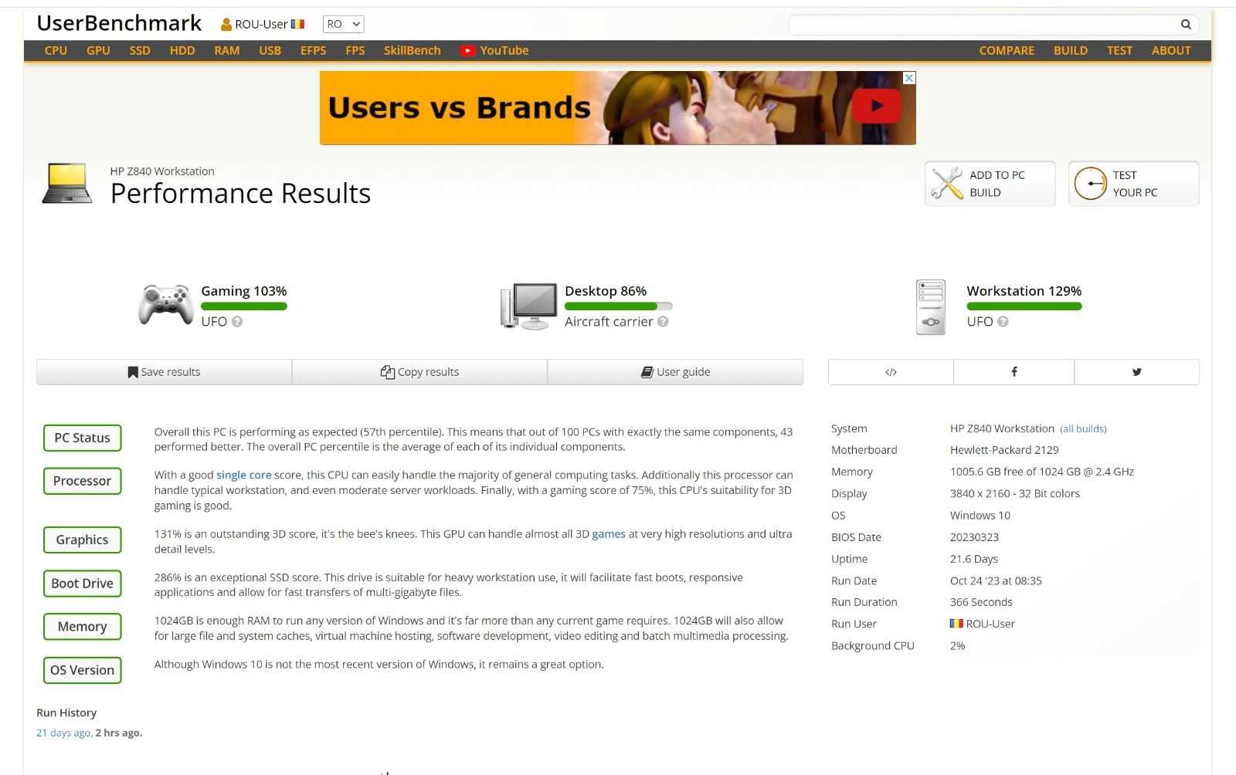This screenshot has height=775, width=1236.
Task: Click Add to PC Build button
Action: [990, 184]
